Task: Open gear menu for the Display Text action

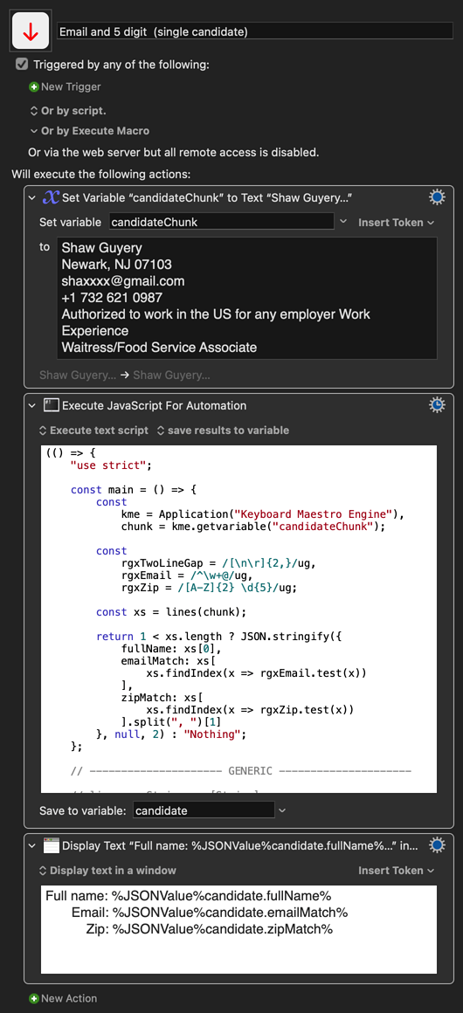Action: tap(437, 845)
